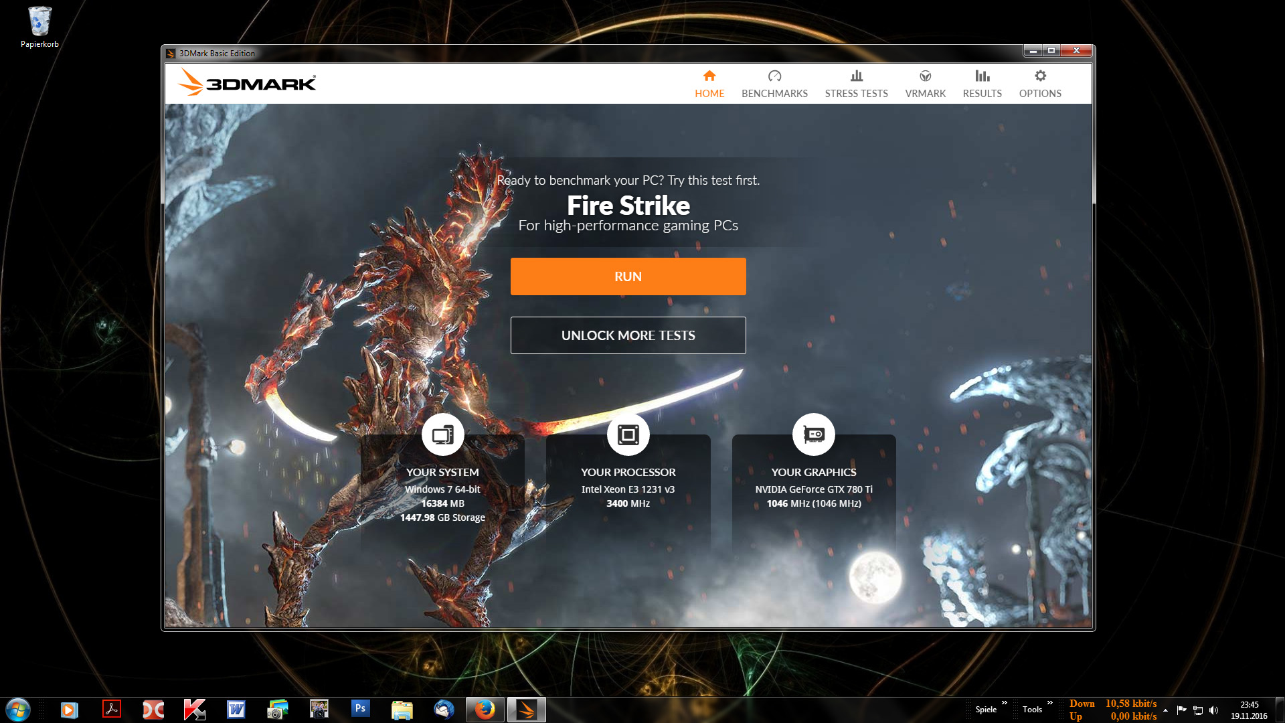The width and height of the screenshot is (1285, 723).
Task: Open the volume control in tray
Action: point(1214,710)
